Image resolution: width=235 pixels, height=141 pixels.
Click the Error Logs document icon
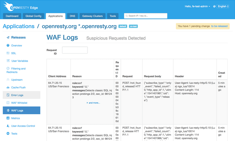click(8, 95)
